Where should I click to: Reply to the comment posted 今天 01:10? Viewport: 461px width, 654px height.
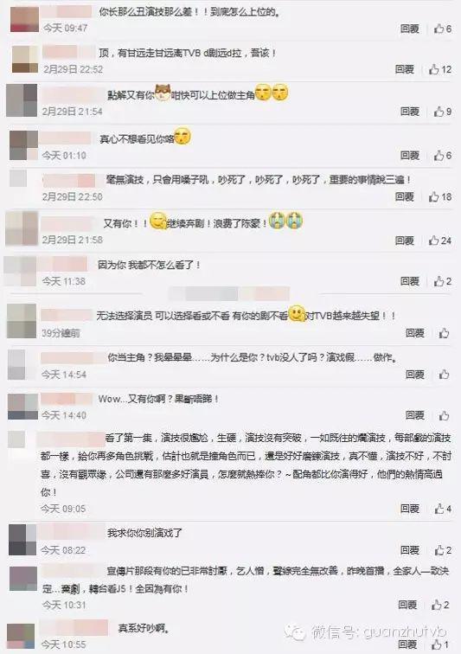click(x=409, y=155)
